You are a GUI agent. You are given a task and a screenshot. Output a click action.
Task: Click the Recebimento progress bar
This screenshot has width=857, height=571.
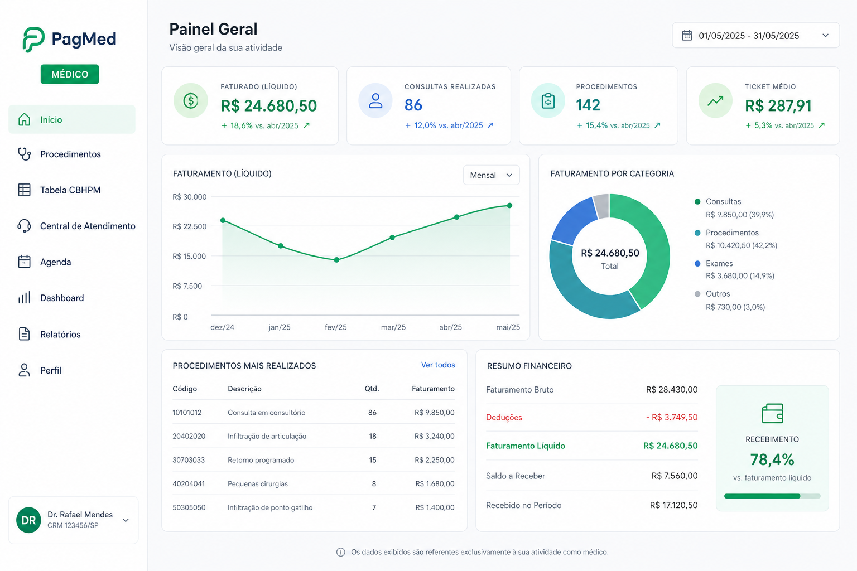click(772, 496)
